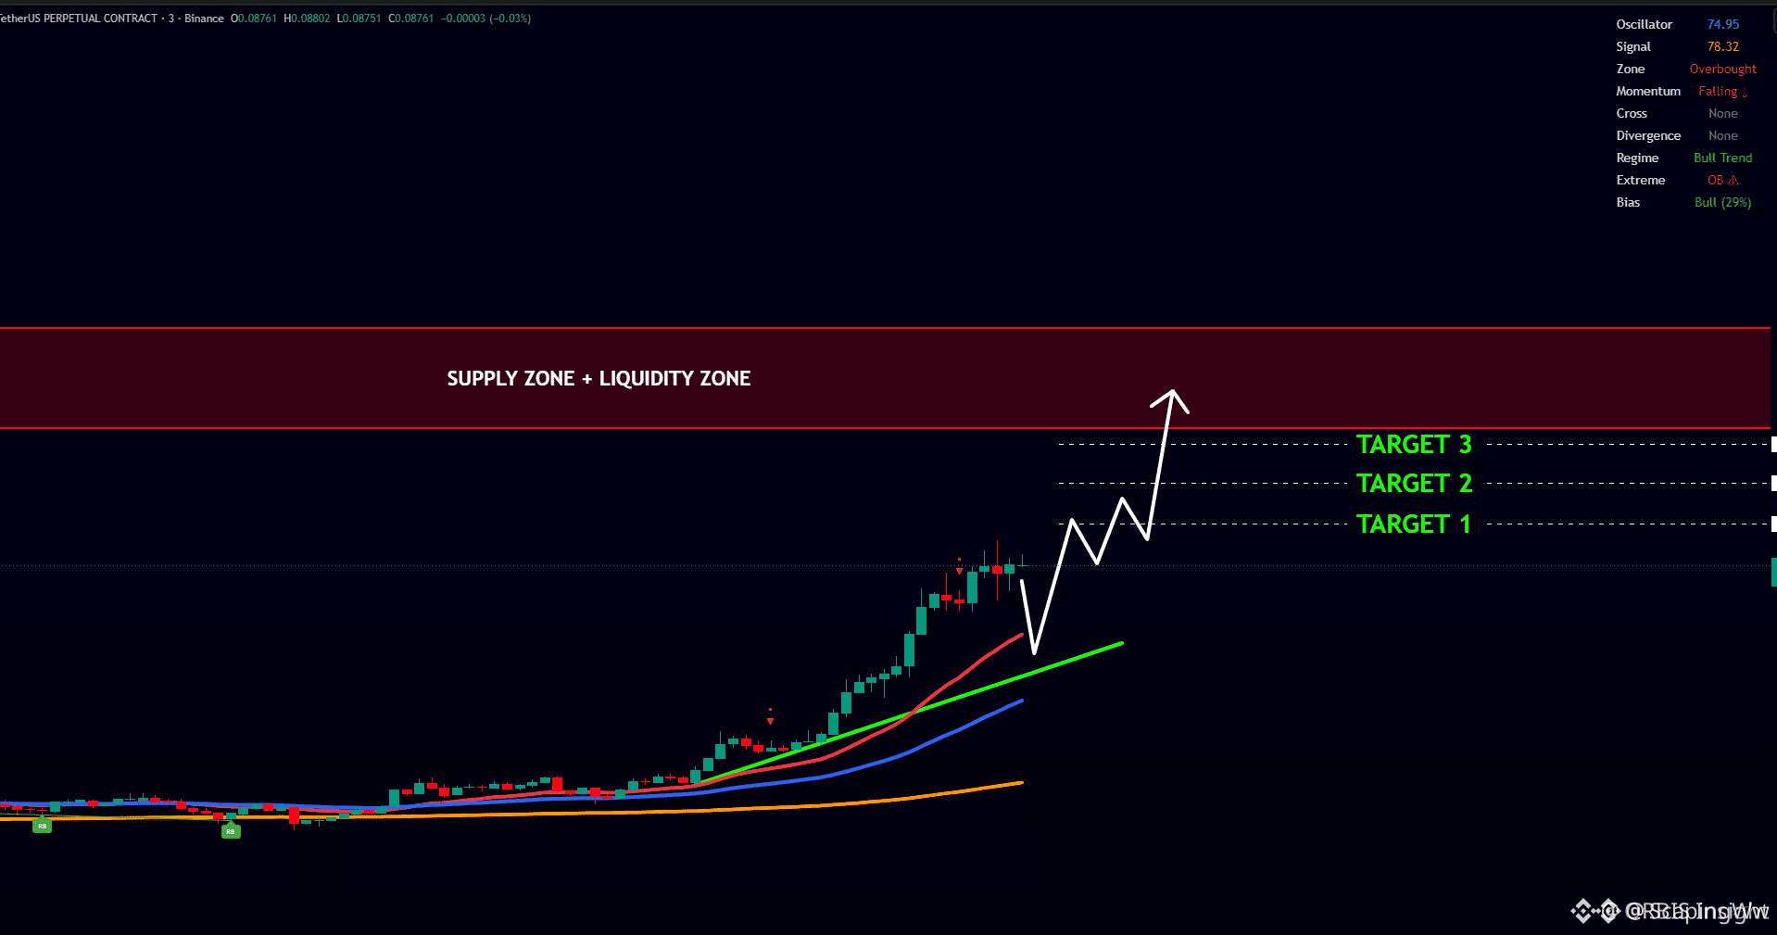This screenshot has width=1777, height=935.
Task: Click the warning triangle icon beside OB
Action: click(x=1733, y=181)
